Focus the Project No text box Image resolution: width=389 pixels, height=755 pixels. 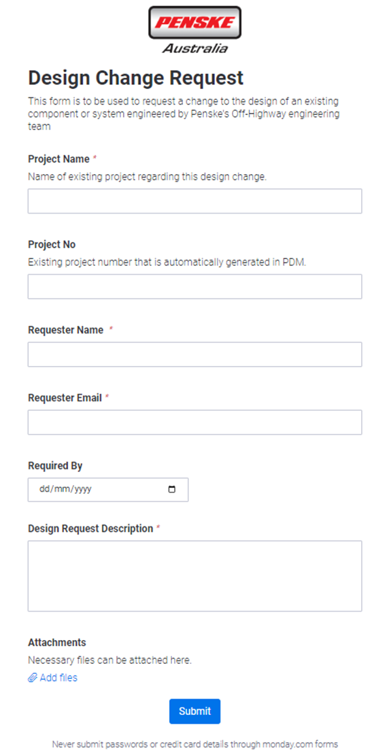[x=194, y=286]
